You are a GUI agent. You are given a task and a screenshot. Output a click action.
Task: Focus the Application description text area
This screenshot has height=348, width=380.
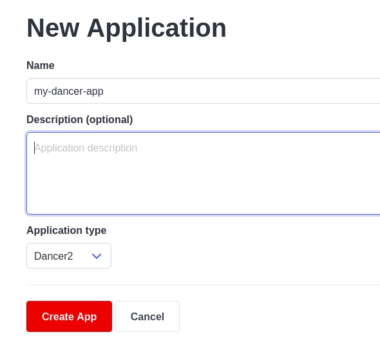pyautogui.click(x=203, y=173)
